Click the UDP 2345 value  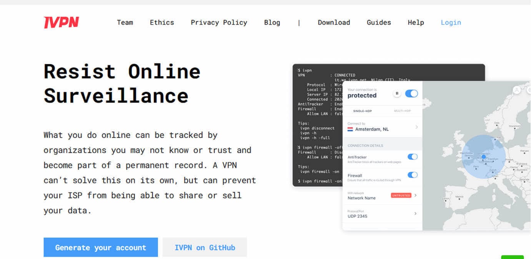click(x=357, y=216)
